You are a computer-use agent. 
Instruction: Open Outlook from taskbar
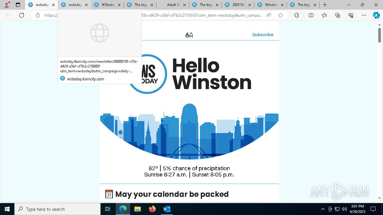tap(167, 209)
